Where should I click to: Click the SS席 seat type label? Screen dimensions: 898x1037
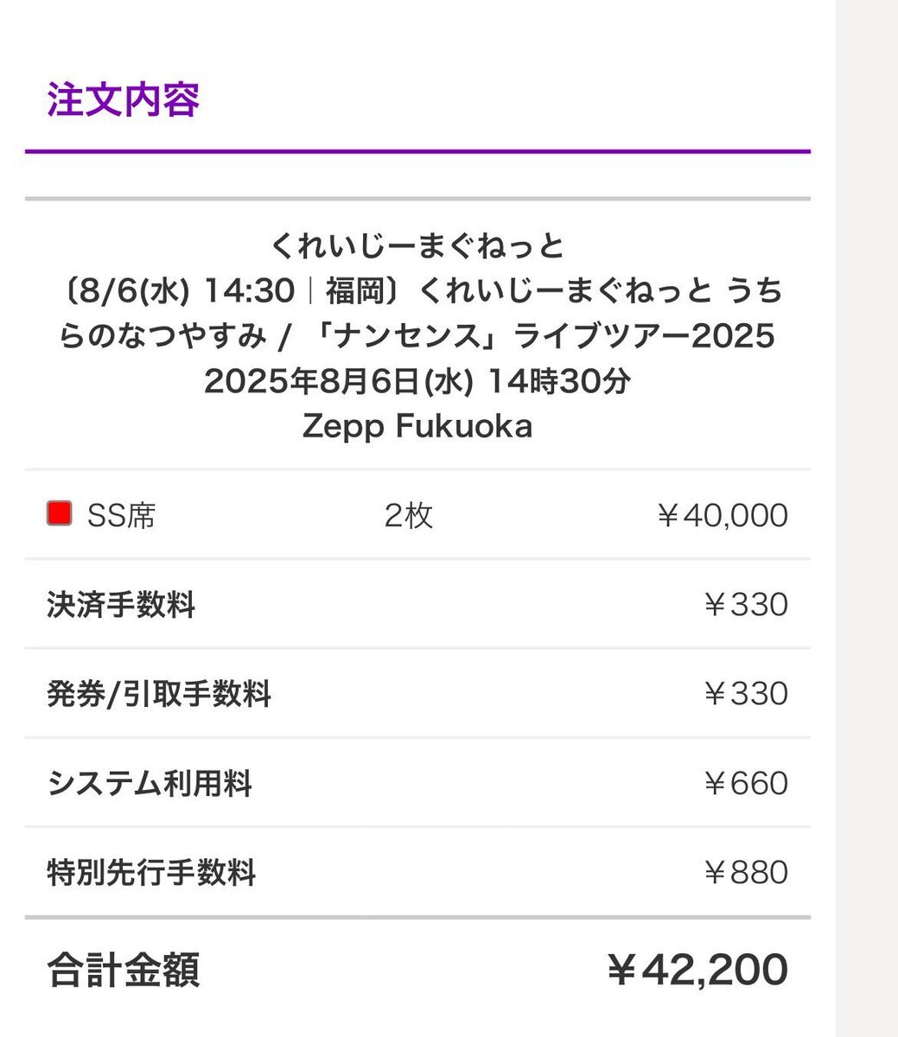click(x=122, y=516)
